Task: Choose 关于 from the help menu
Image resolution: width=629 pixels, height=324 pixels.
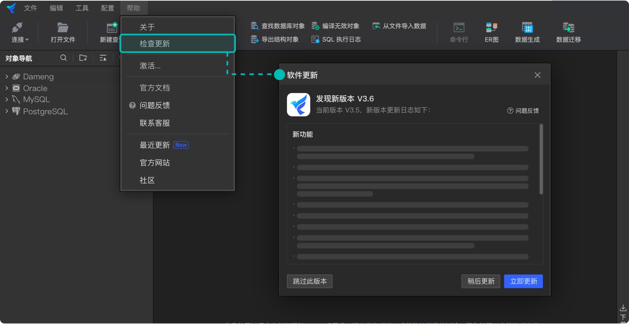Action: point(178,27)
